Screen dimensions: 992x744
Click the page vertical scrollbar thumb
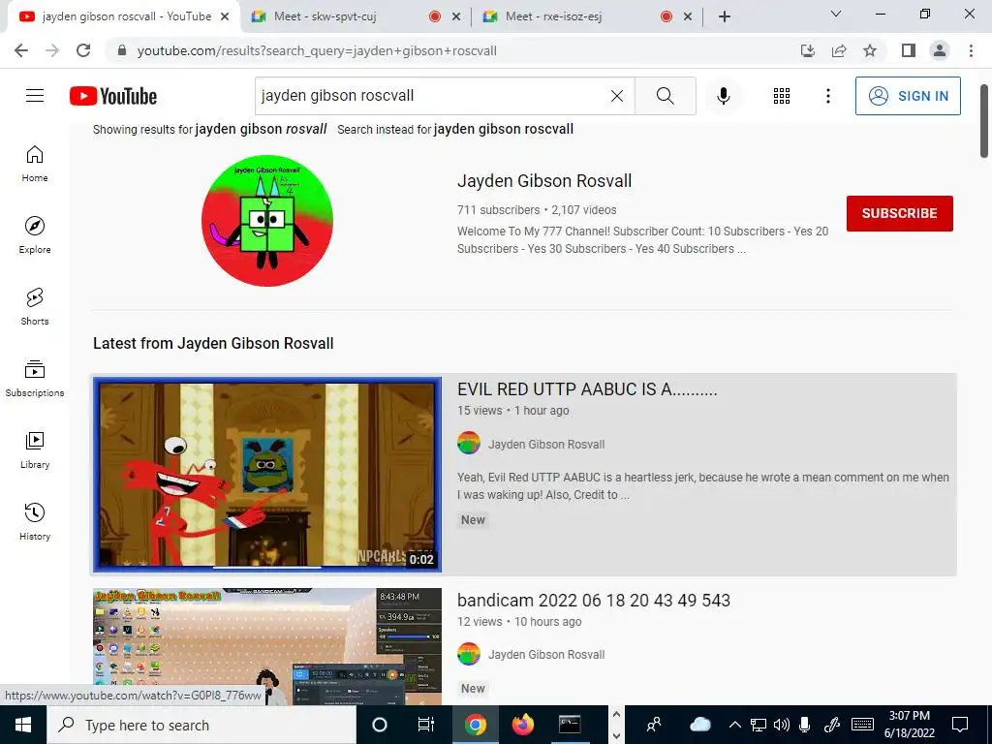[x=984, y=120]
